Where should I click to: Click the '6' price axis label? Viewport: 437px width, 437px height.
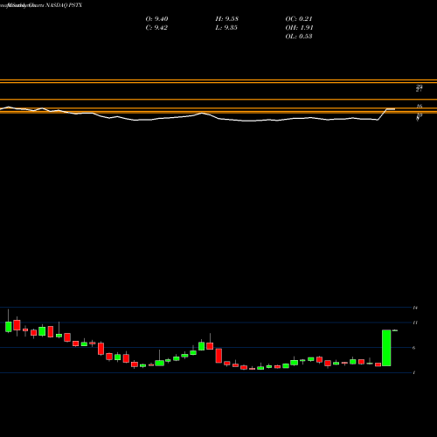pos(414,348)
